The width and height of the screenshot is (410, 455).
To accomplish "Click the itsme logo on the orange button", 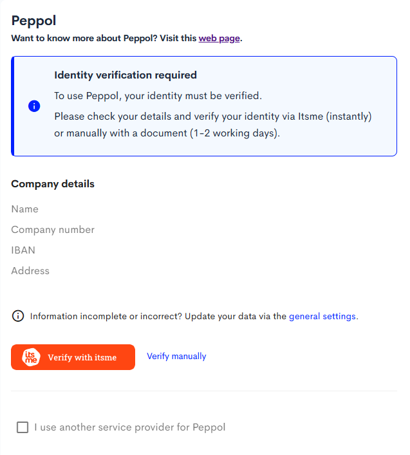I will click(x=31, y=357).
